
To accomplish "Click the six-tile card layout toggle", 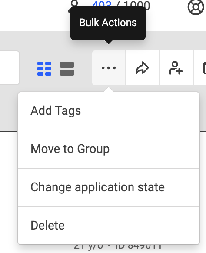I will 44,69.
